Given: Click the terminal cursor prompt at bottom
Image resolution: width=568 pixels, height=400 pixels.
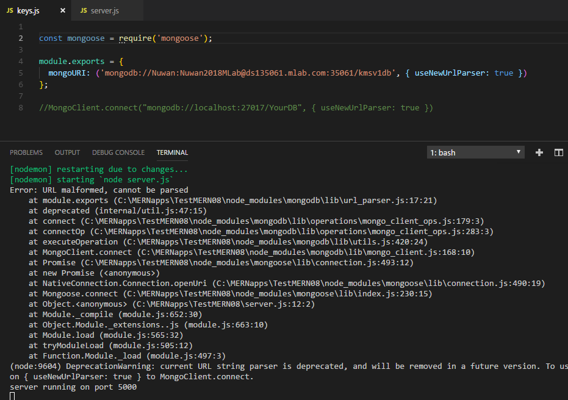Looking at the screenshot, I should (12, 396).
